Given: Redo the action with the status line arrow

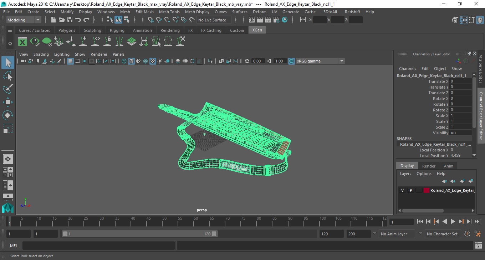Looking at the screenshot, I should coord(86,20).
